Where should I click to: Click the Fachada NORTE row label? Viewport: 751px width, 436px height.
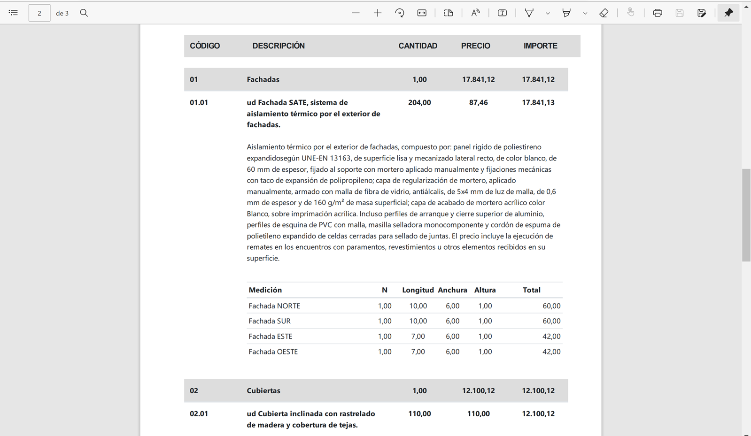[x=274, y=306]
